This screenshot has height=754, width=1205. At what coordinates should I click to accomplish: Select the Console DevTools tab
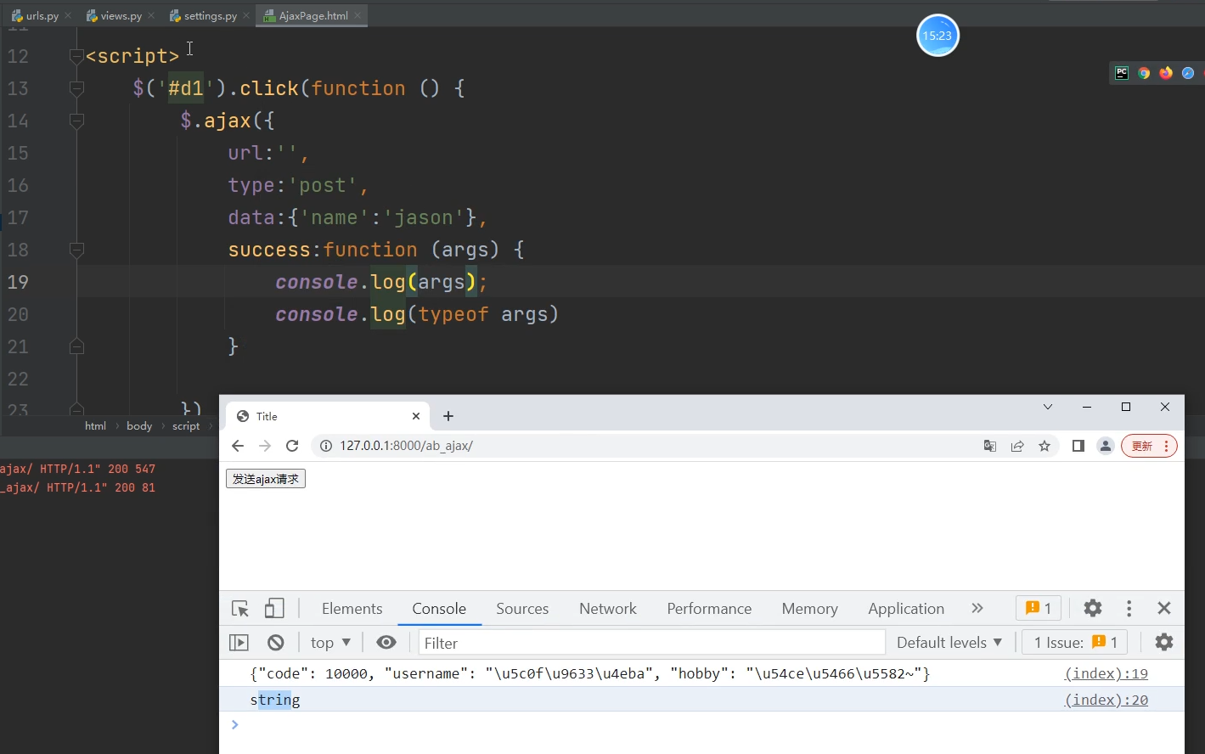[x=439, y=609]
